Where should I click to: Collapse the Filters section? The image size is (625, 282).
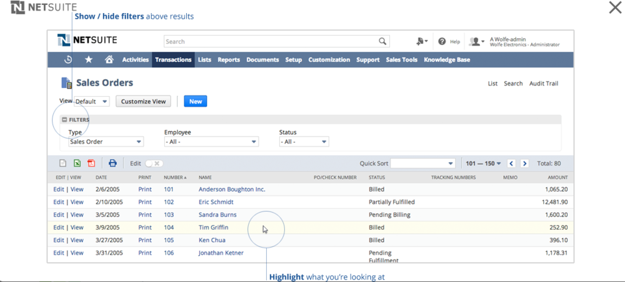[64, 120]
